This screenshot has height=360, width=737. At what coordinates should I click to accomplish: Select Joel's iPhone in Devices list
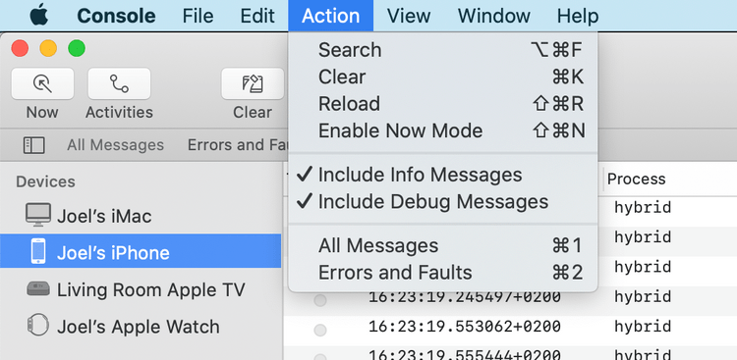tap(141, 252)
